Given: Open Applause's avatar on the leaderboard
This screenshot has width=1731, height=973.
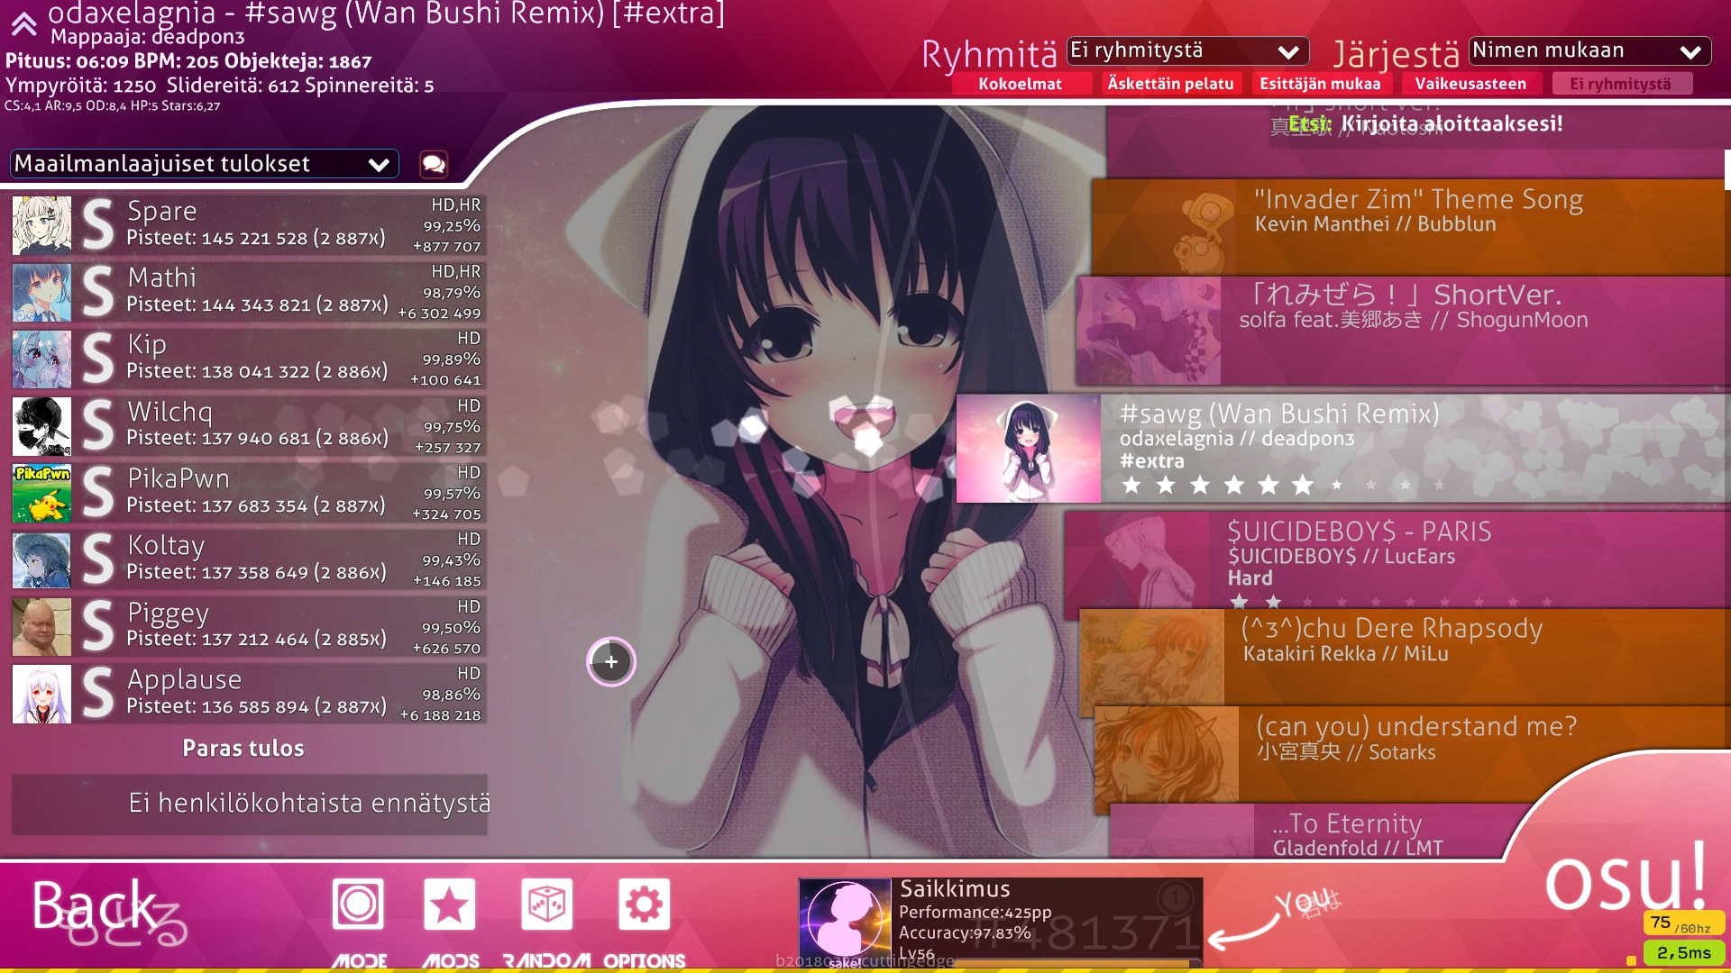Looking at the screenshot, I should [x=41, y=694].
